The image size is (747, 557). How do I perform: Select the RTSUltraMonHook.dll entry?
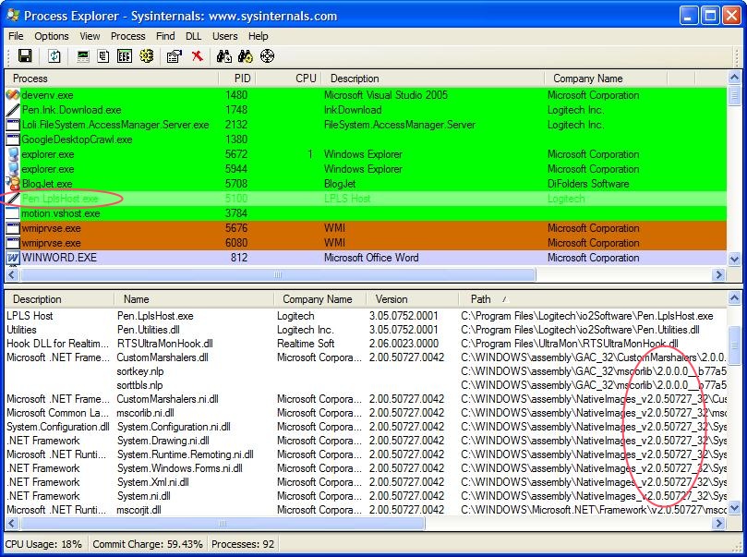pos(165,344)
